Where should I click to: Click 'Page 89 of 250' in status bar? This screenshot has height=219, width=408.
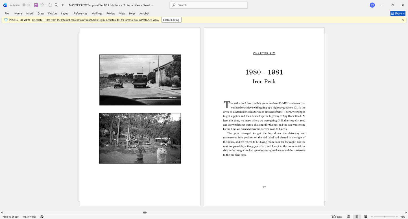[10, 217]
